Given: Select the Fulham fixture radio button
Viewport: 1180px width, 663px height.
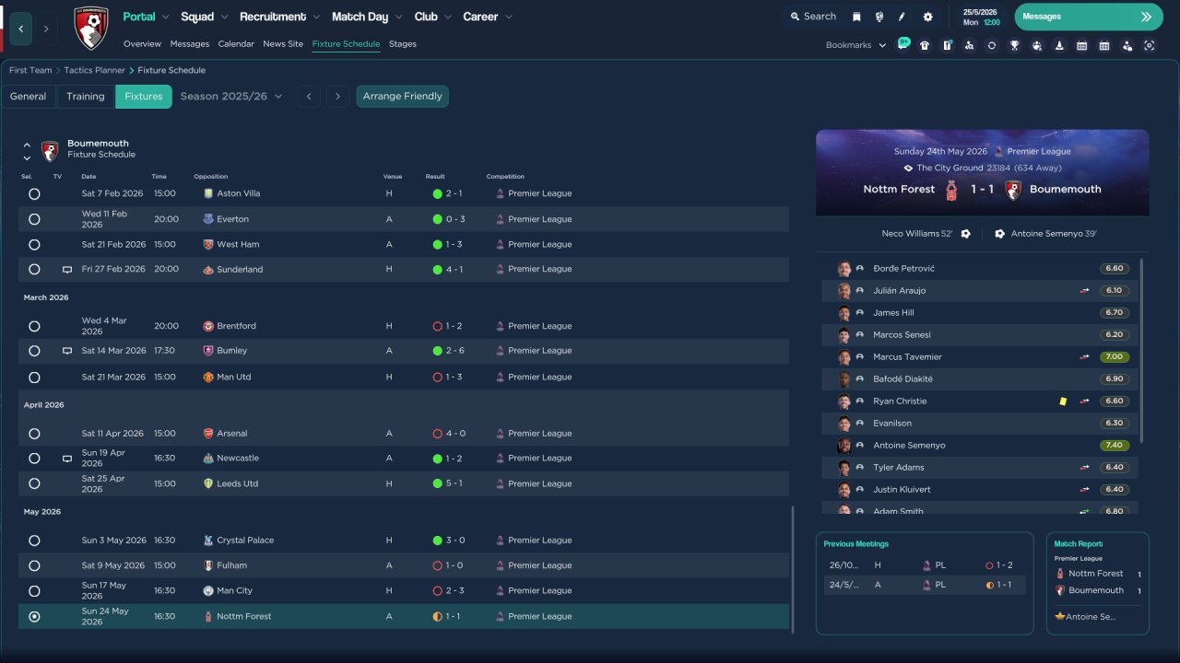Looking at the screenshot, I should coord(34,565).
